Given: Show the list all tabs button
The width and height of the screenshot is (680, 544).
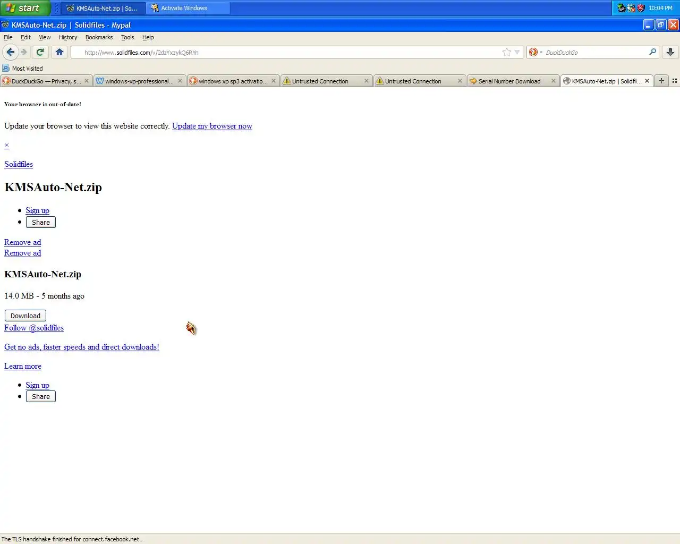Looking at the screenshot, I should click(675, 81).
